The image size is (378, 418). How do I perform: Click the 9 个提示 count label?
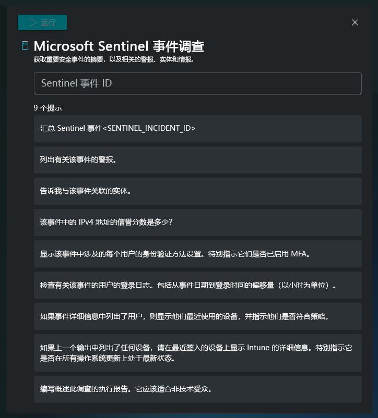pyautogui.click(x=48, y=108)
